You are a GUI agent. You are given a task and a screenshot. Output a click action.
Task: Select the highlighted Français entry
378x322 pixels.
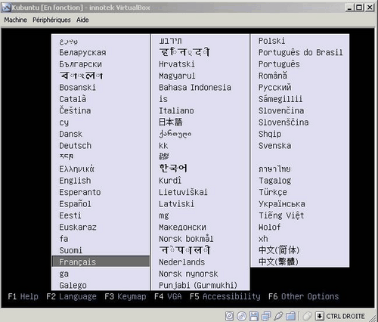point(101,262)
